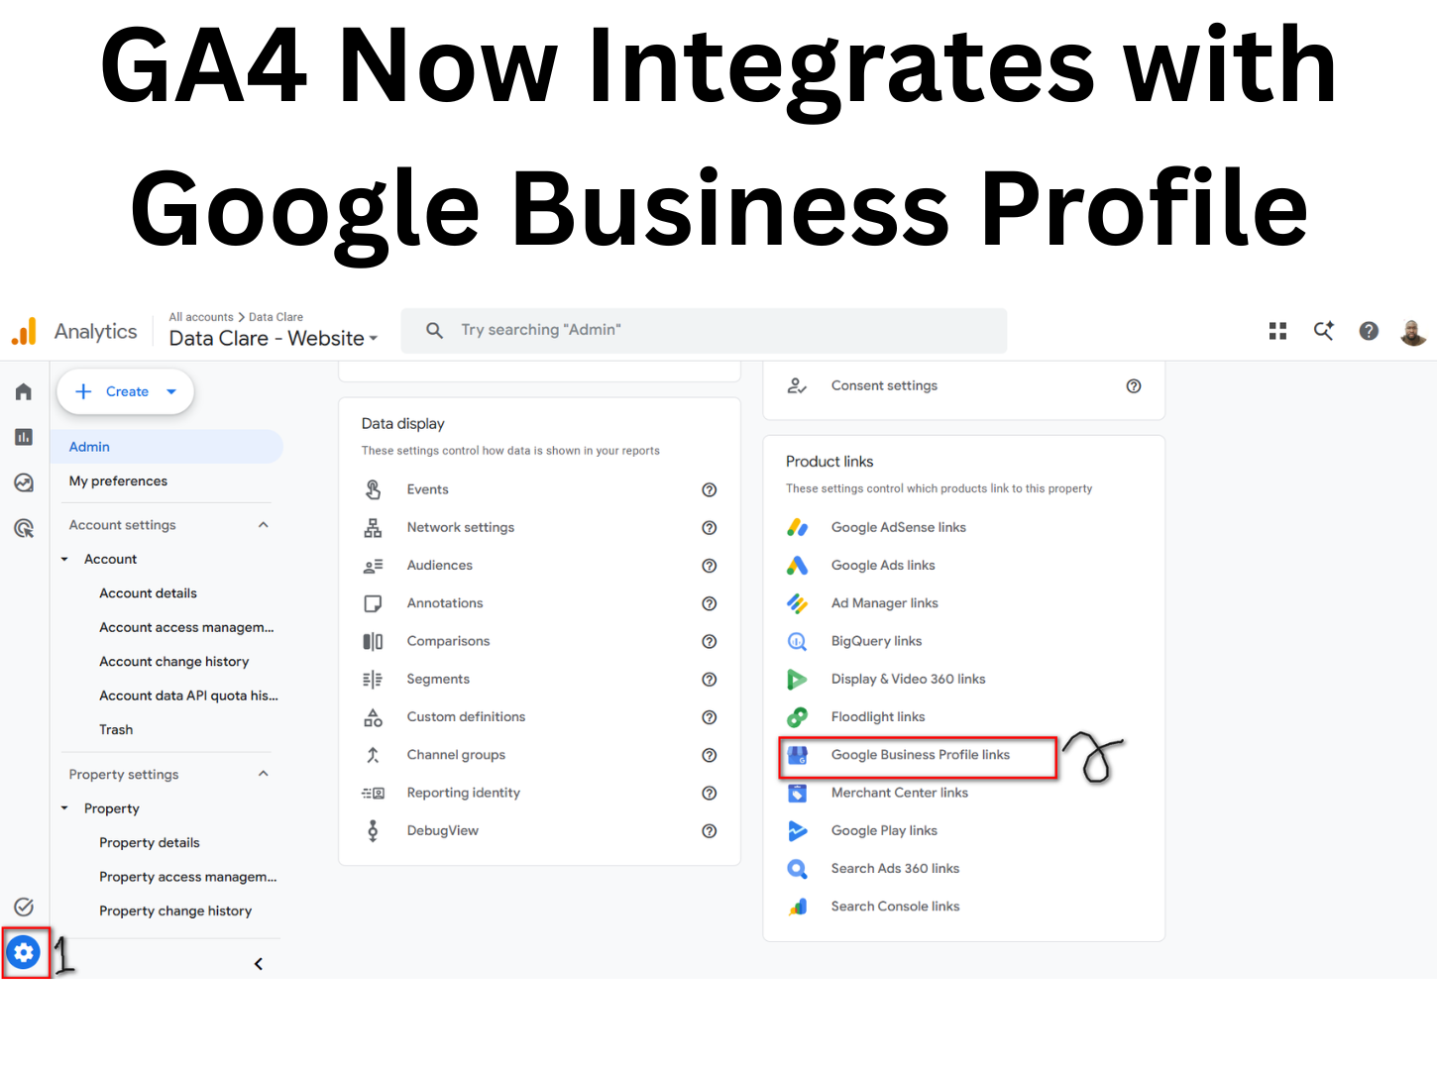Open Google Play links

pos(884,831)
